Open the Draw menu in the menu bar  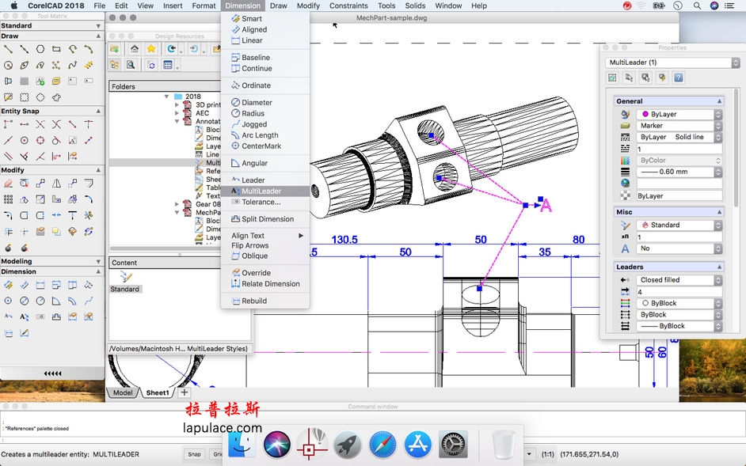[x=278, y=6]
